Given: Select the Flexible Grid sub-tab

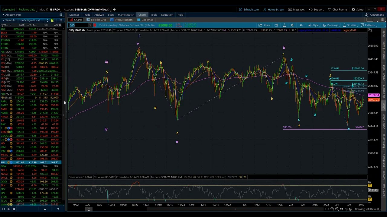Looking at the screenshot, I should coord(96,20).
